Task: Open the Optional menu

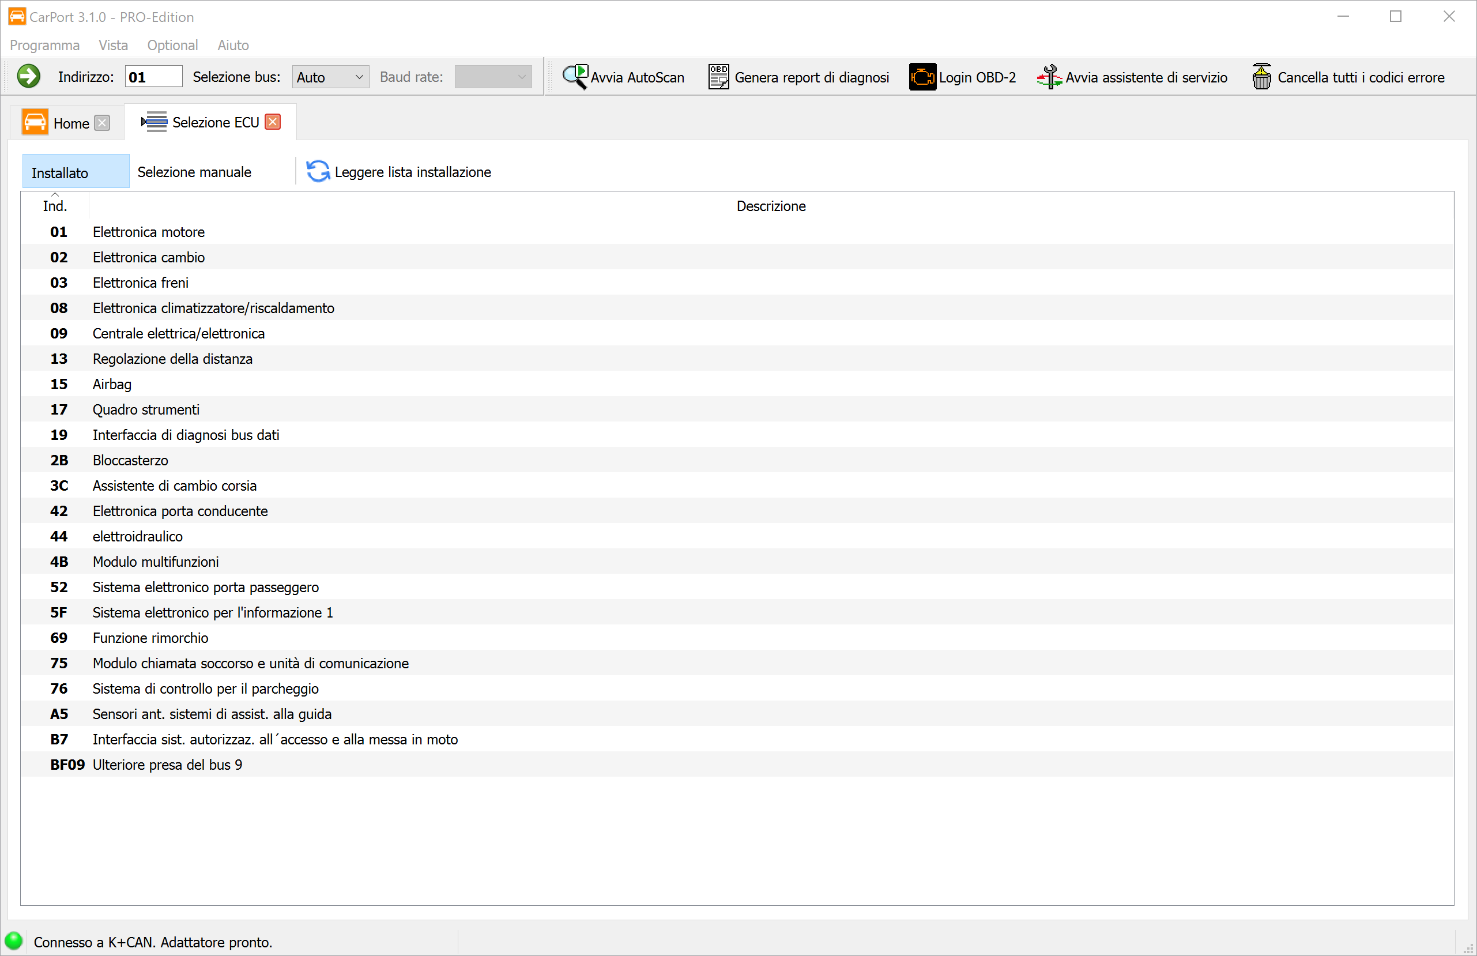Action: (x=172, y=45)
